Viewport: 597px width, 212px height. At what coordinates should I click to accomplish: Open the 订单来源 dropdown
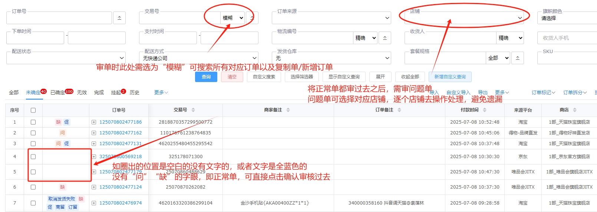pos(331,18)
